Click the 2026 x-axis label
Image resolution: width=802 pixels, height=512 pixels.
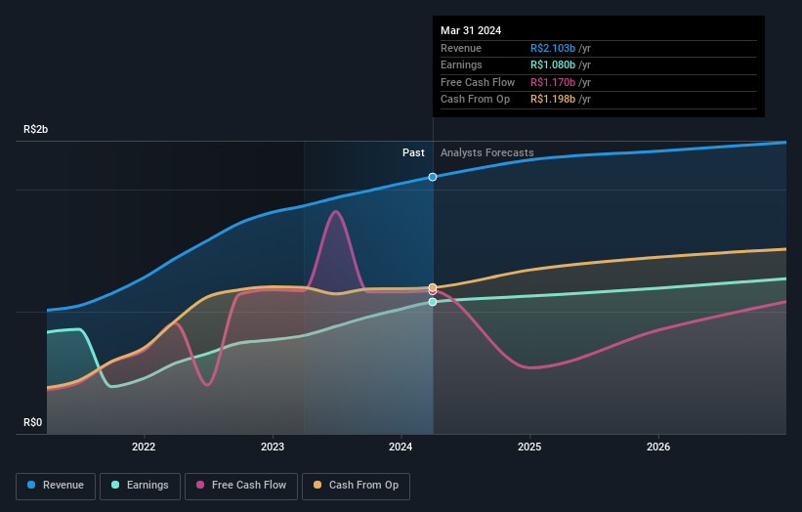click(x=658, y=448)
